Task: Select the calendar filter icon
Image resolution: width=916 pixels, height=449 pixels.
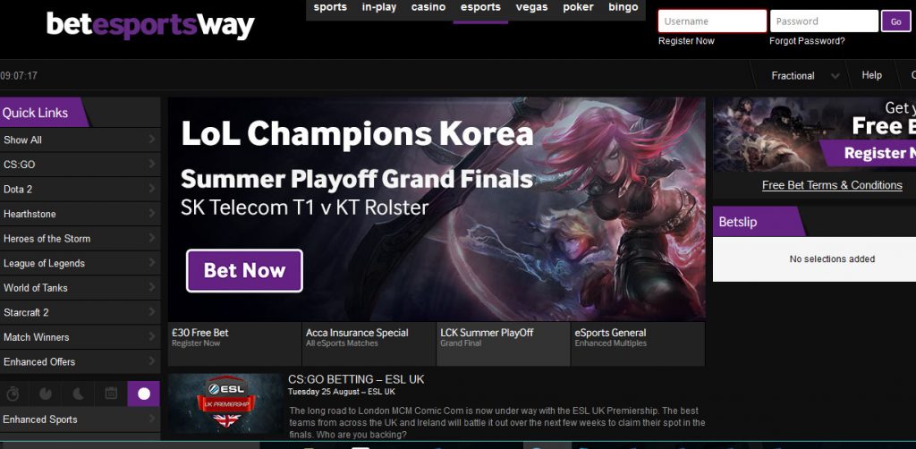Action: pyautogui.click(x=111, y=394)
